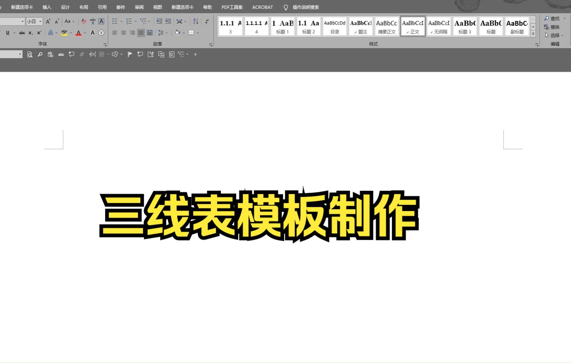
Task: Open the font size 小四 dropdown
Action: pyautogui.click(x=40, y=21)
